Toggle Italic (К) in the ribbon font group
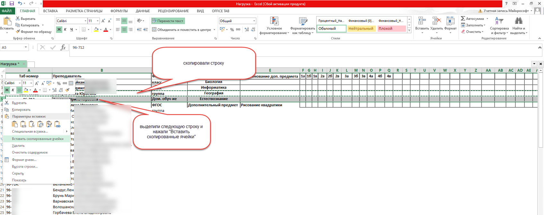Viewport: 544px width, 215px height. (65, 29)
